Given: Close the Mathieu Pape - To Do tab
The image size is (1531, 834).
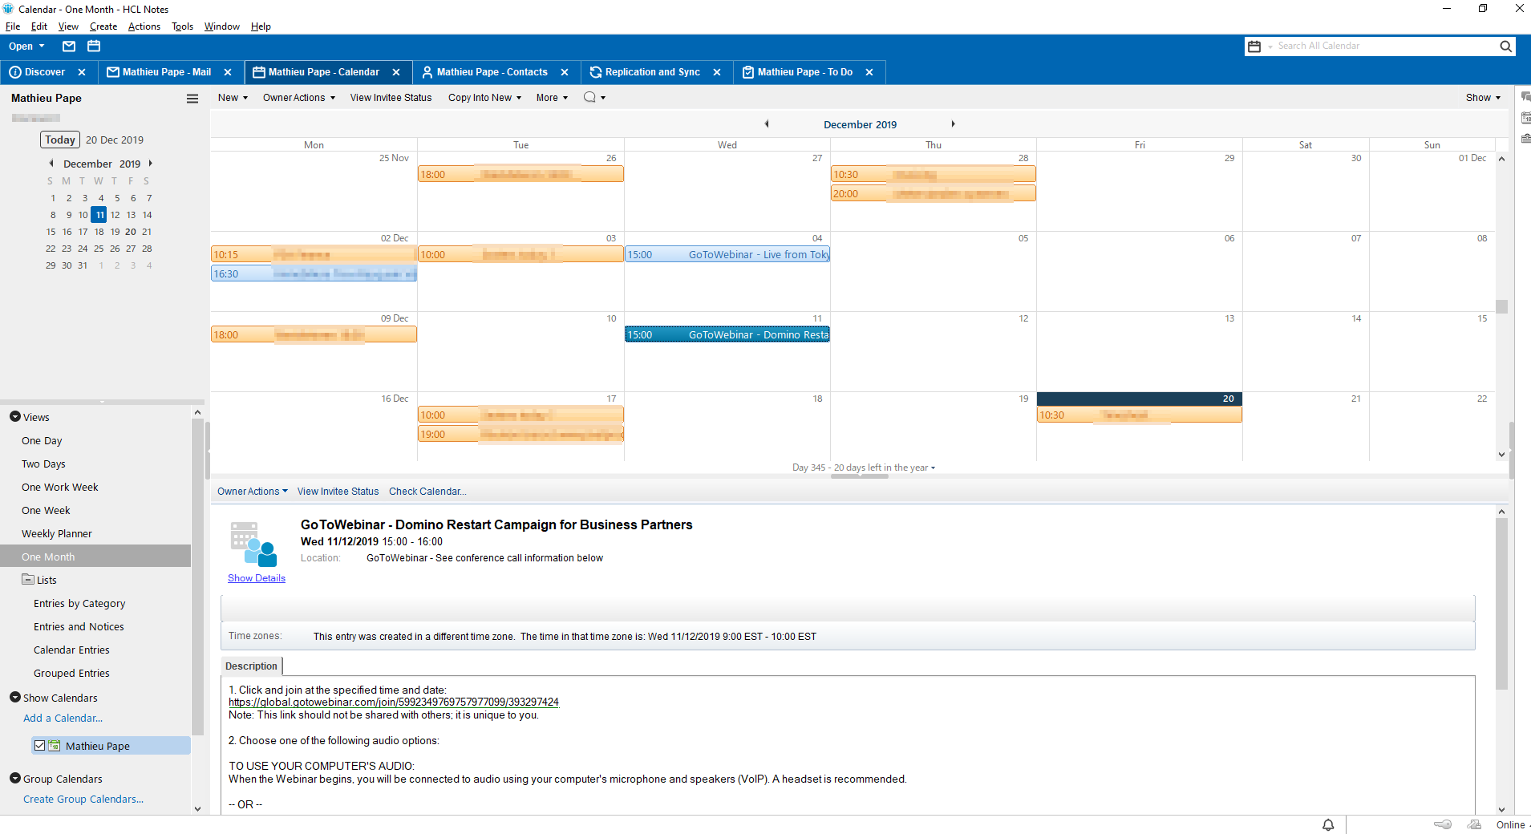Looking at the screenshot, I should (869, 72).
